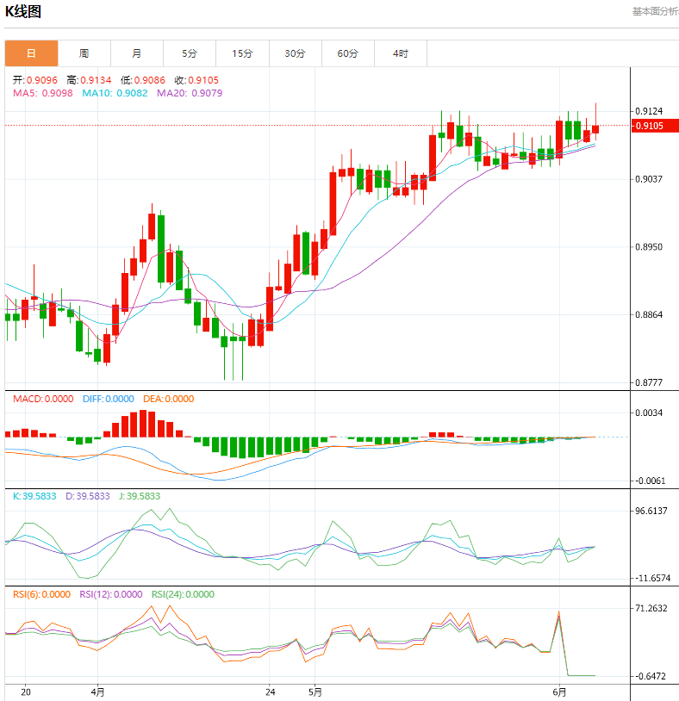
Task: Click the D:39.5833 KDJ label
Action: click(x=88, y=496)
